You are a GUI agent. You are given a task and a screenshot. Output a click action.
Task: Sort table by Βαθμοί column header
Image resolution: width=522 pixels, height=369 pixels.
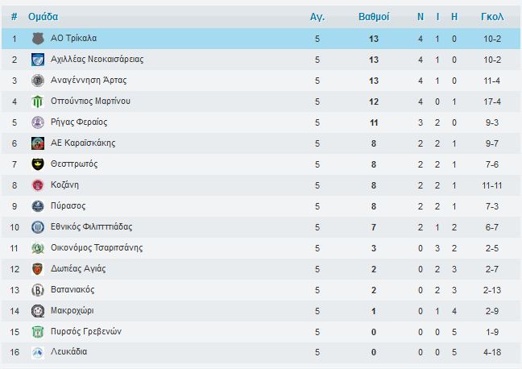tap(374, 16)
